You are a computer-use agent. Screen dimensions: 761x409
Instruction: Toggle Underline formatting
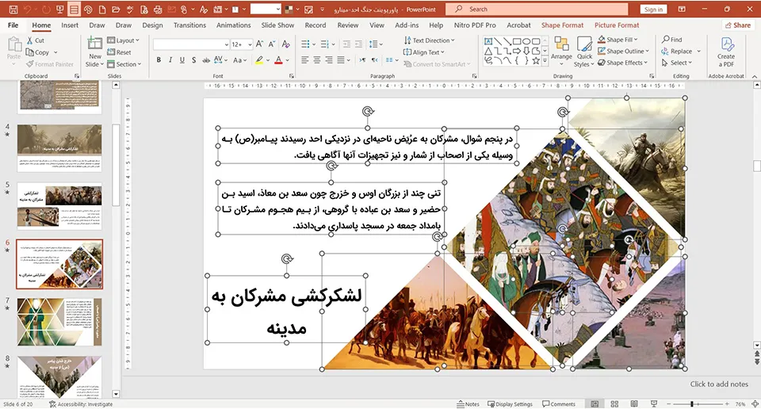(182, 59)
